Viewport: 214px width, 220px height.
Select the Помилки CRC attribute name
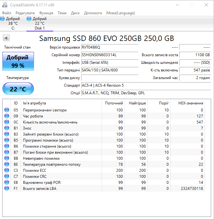tap(35, 177)
